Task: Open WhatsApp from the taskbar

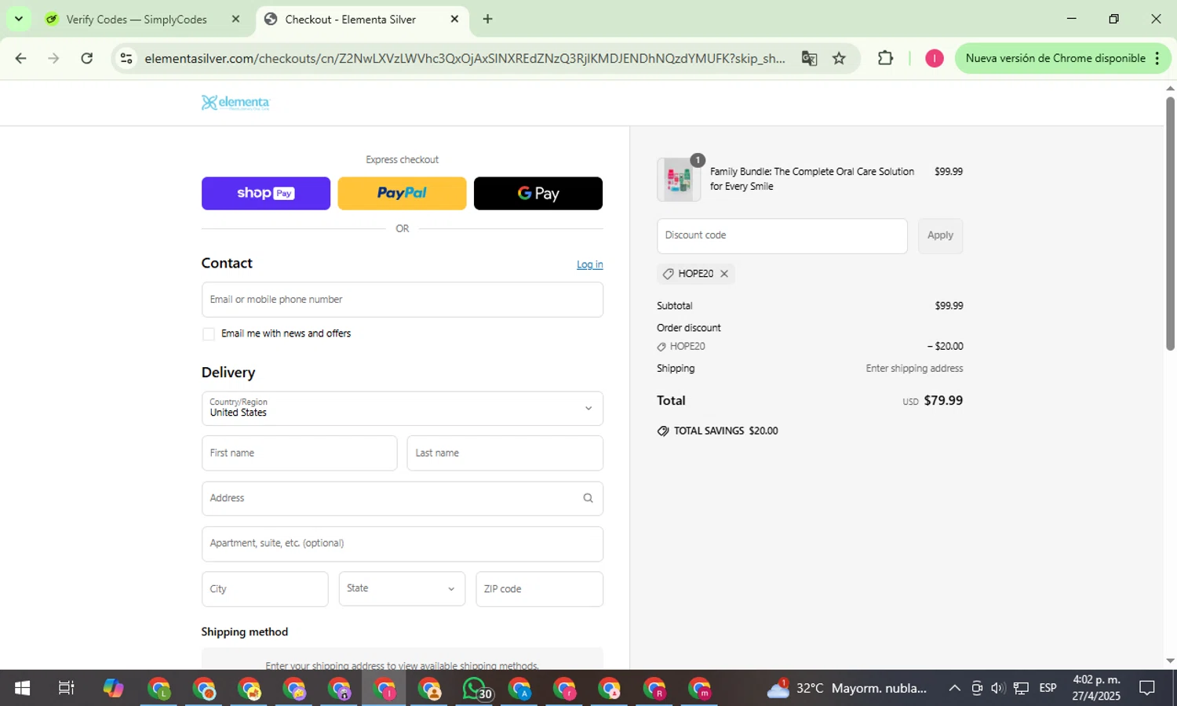Action: pos(476,688)
